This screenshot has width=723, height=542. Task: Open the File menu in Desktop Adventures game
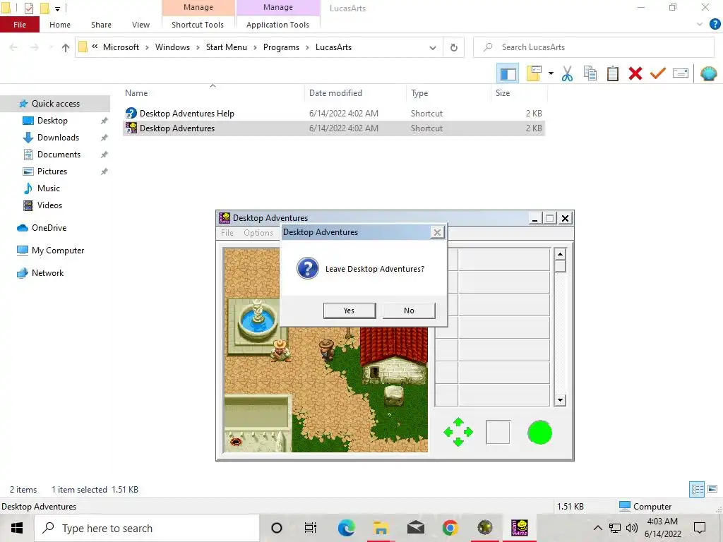coord(227,233)
